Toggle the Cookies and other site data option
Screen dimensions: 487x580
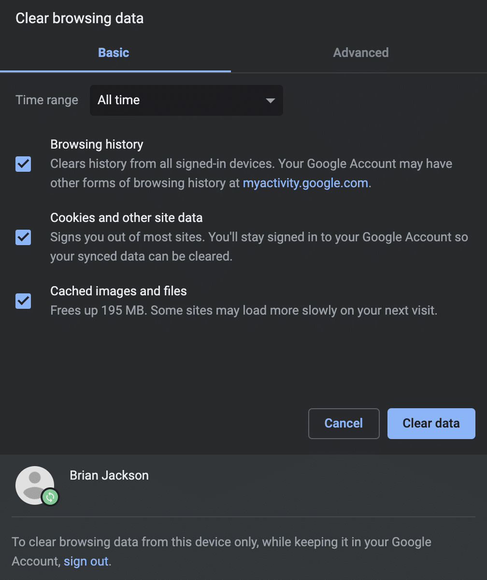click(x=23, y=237)
